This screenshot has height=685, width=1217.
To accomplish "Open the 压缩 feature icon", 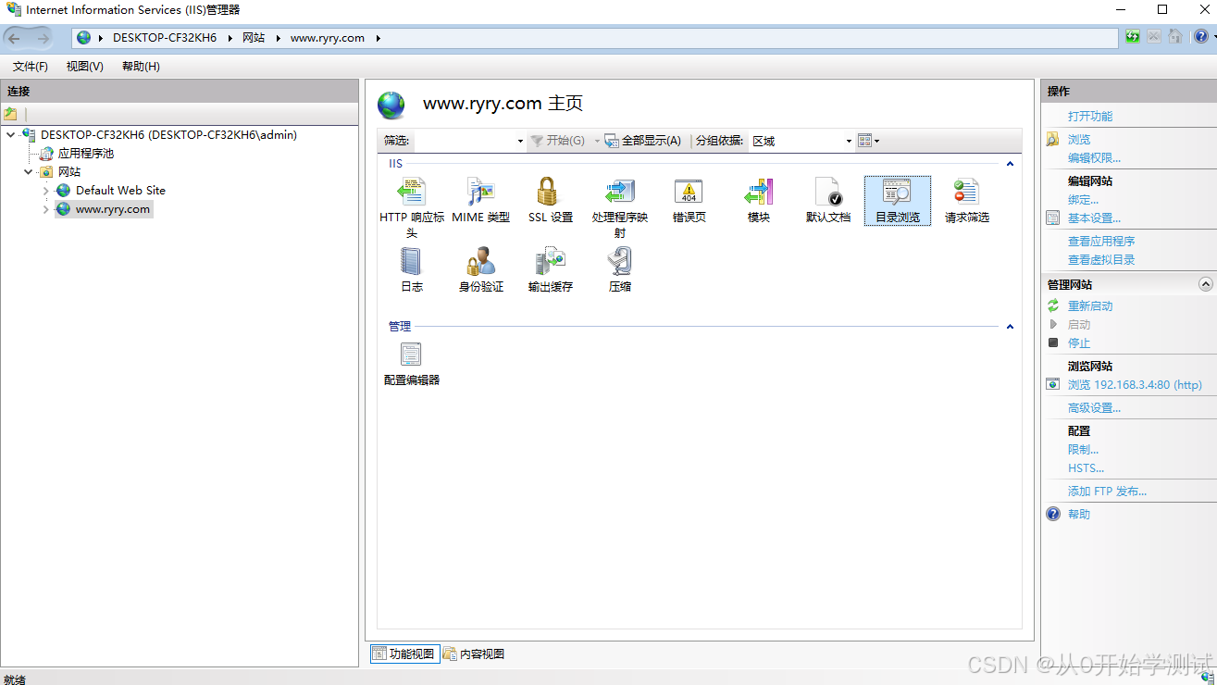I will [619, 262].
